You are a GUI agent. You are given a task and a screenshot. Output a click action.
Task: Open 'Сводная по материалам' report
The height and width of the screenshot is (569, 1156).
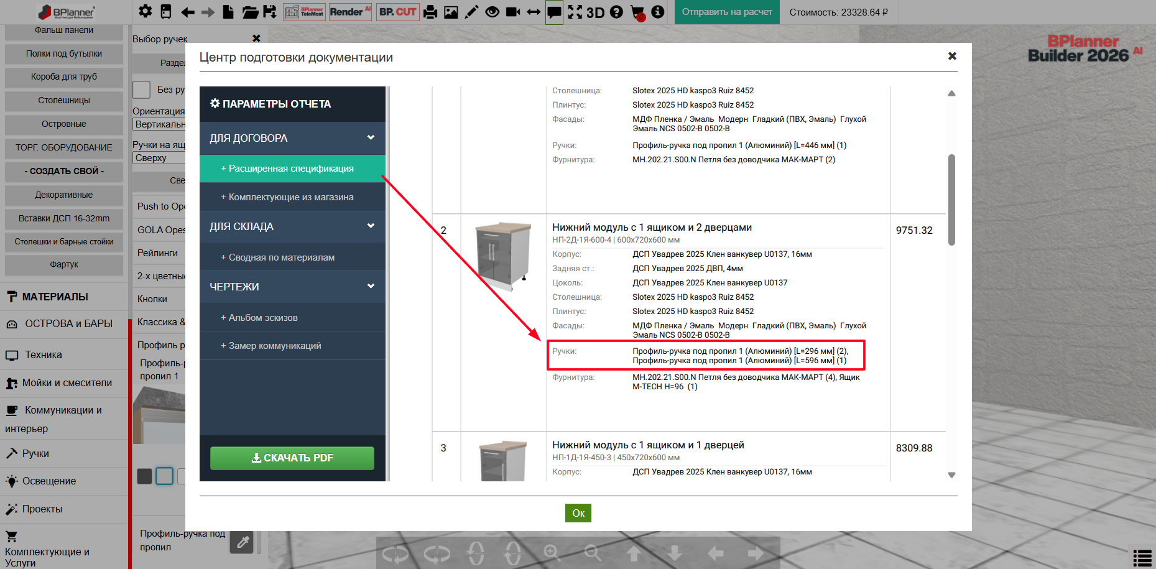click(x=292, y=257)
